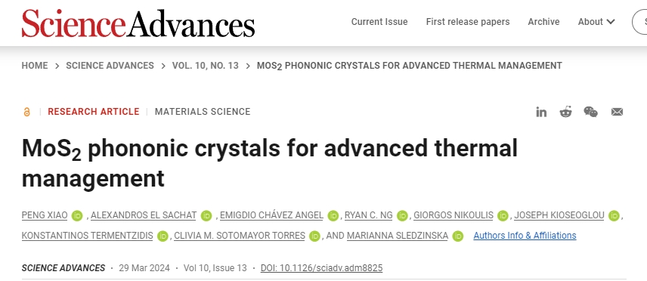Click the open access lock icon

pos(26,112)
